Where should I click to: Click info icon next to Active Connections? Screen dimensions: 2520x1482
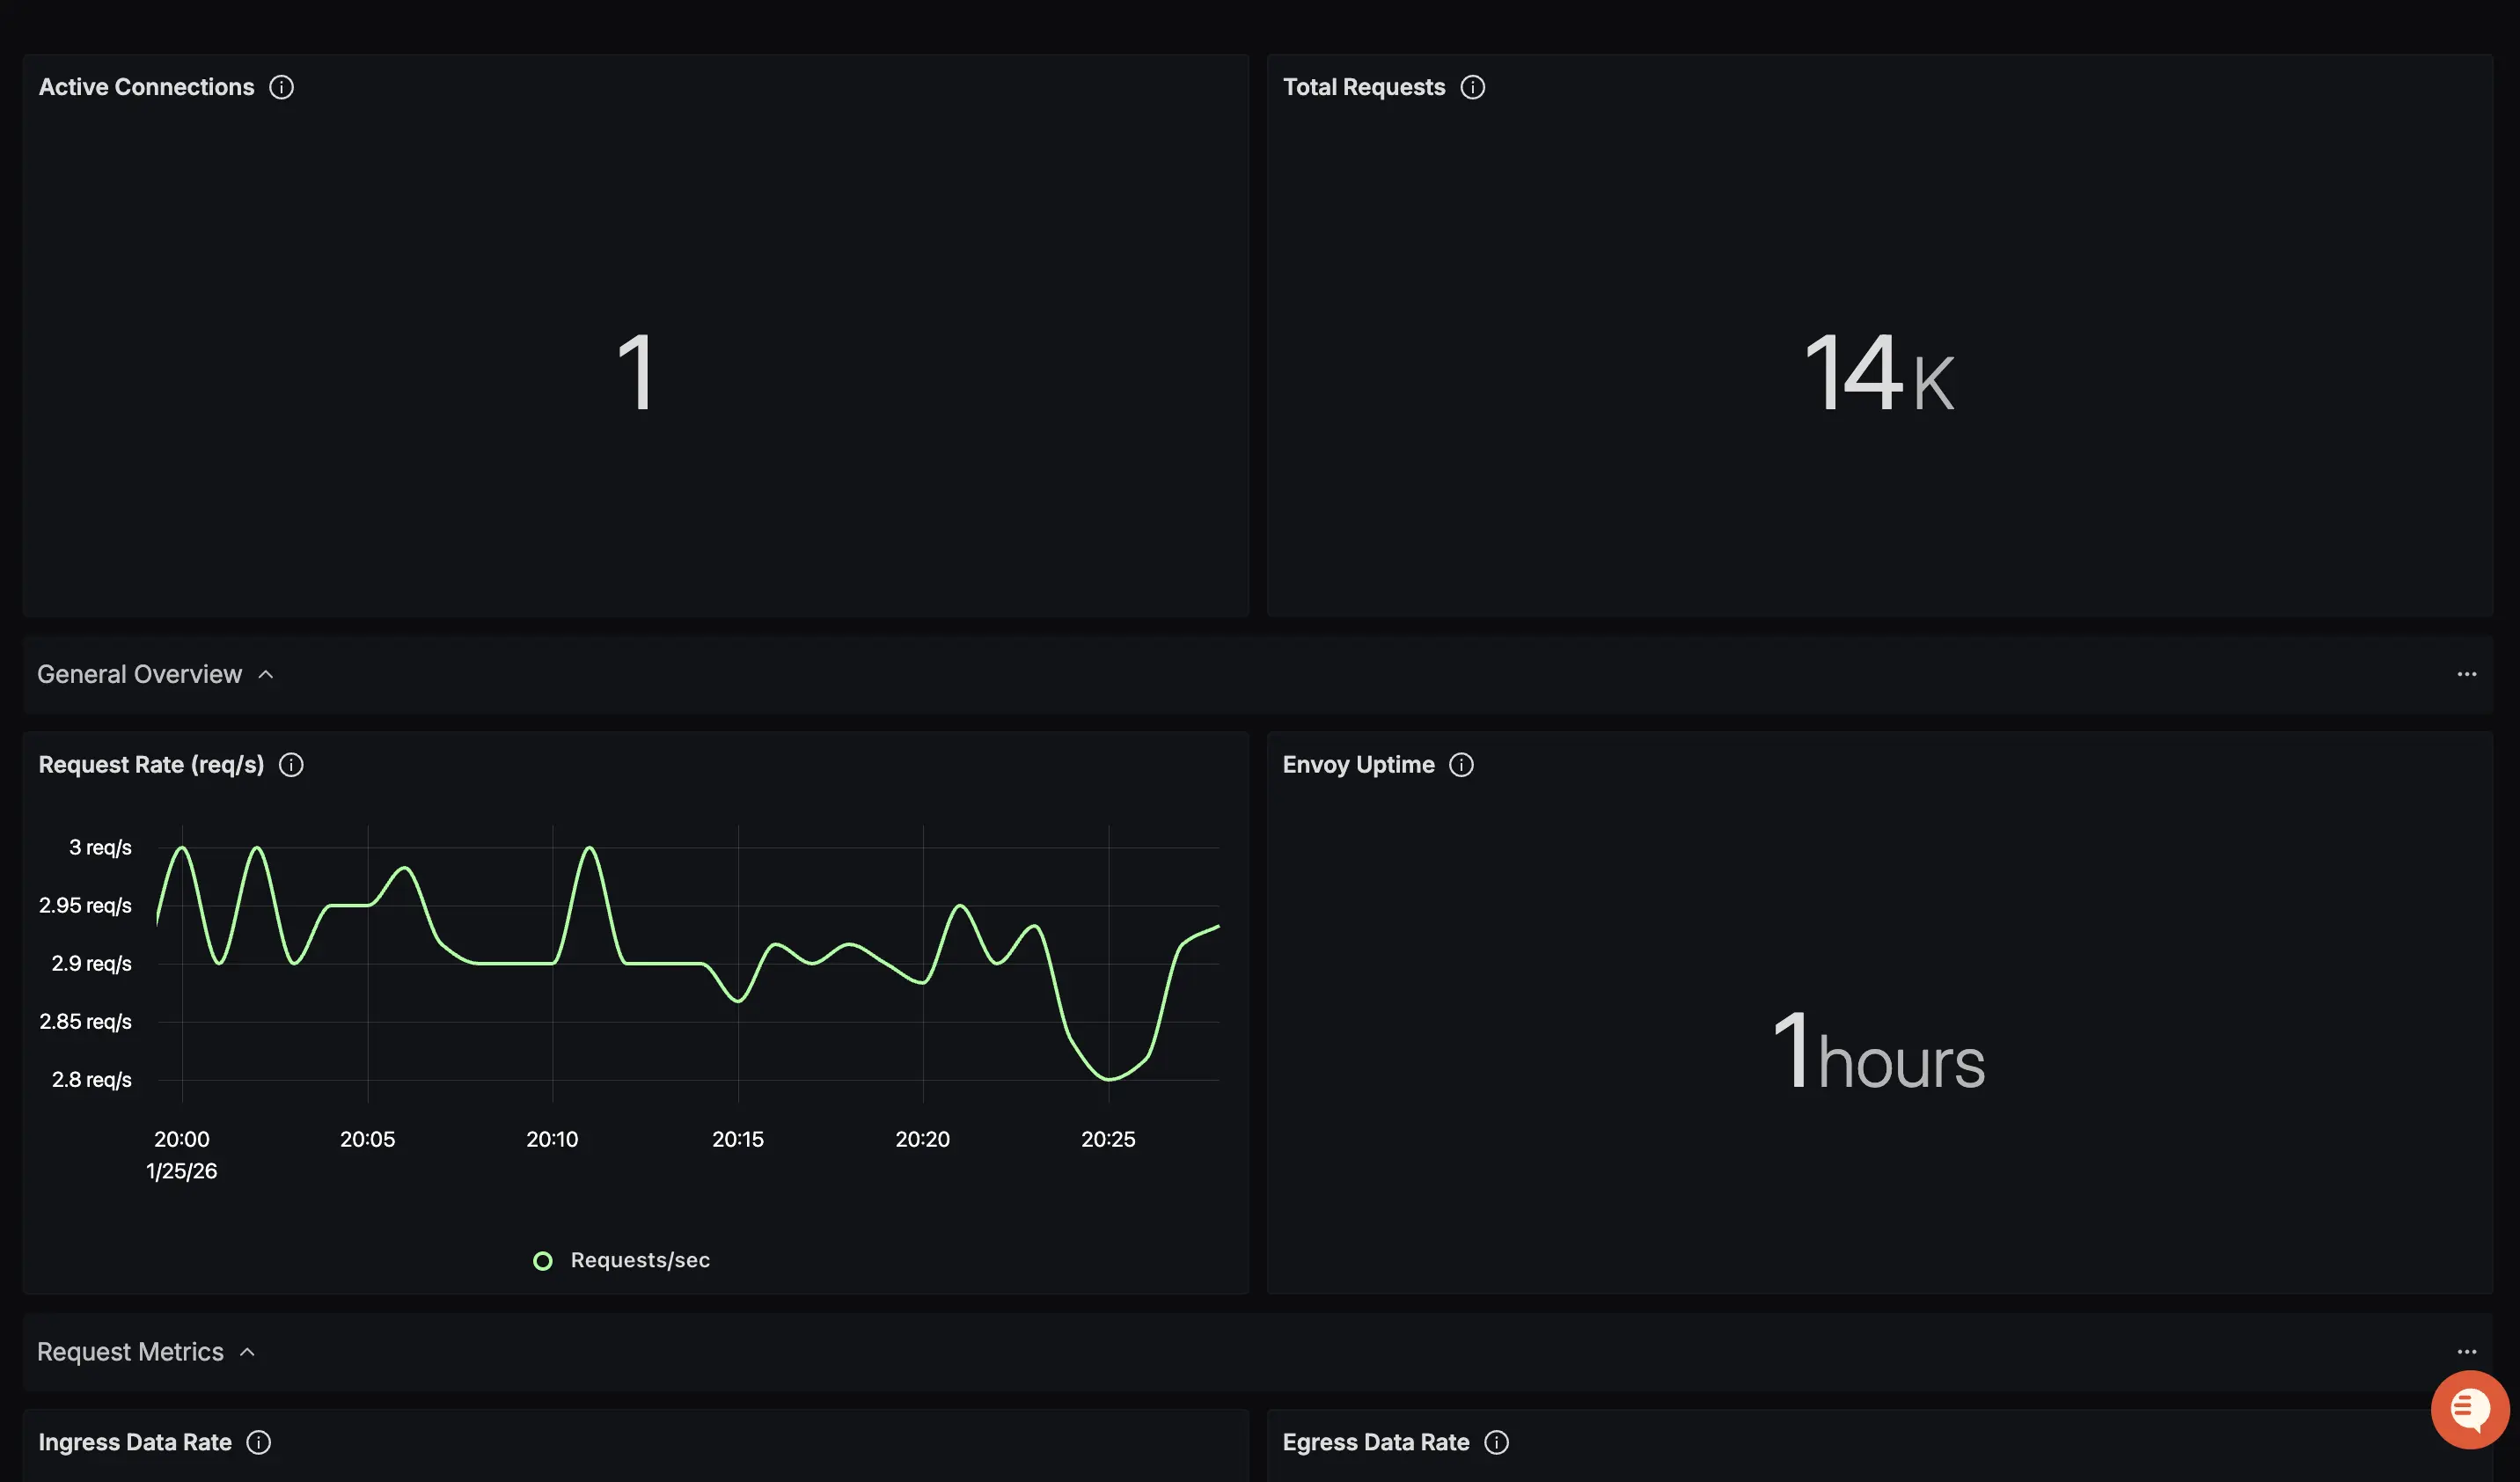(x=282, y=87)
